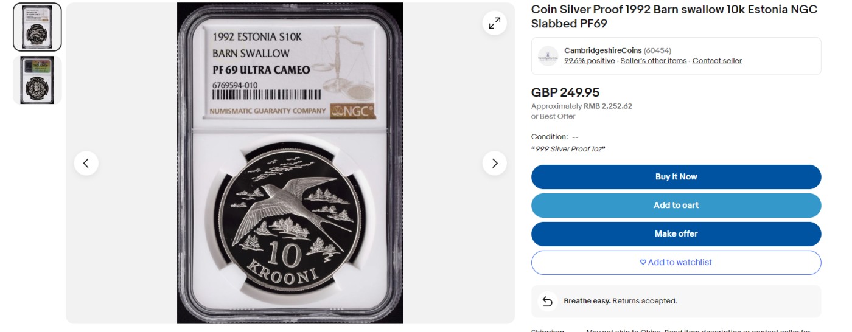Select the second coin reverse thumbnail
This screenshot has width=852, height=332.
(37, 80)
